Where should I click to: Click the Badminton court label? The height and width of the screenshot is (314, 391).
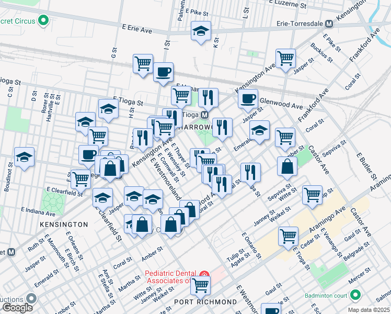[326, 296]
